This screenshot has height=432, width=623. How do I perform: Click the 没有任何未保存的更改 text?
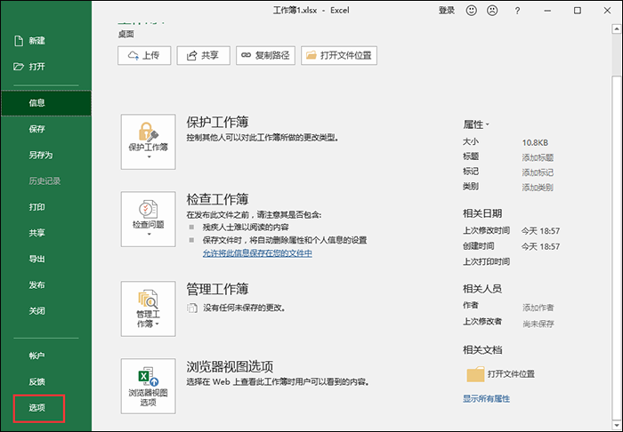(x=244, y=308)
